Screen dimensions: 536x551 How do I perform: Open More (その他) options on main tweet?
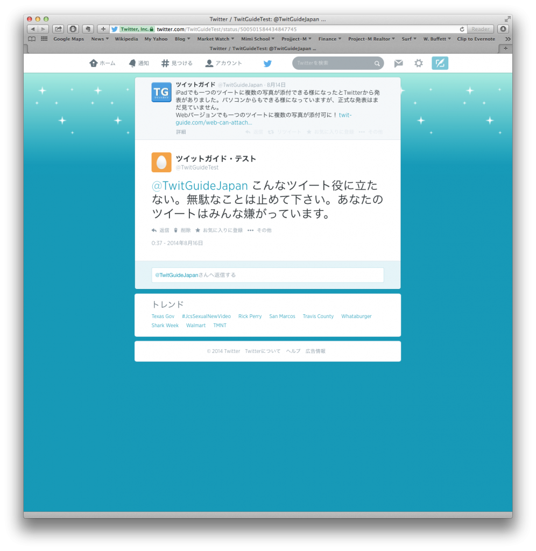pyautogui.click(x=259, y=230)
